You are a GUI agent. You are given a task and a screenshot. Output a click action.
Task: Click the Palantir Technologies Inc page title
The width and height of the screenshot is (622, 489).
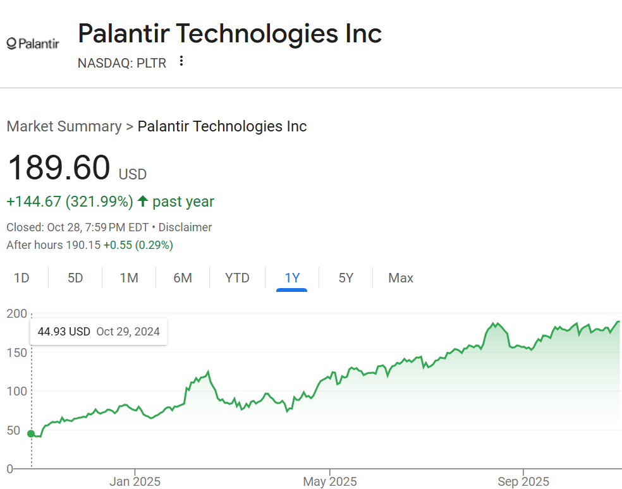(x=229, y=33)
